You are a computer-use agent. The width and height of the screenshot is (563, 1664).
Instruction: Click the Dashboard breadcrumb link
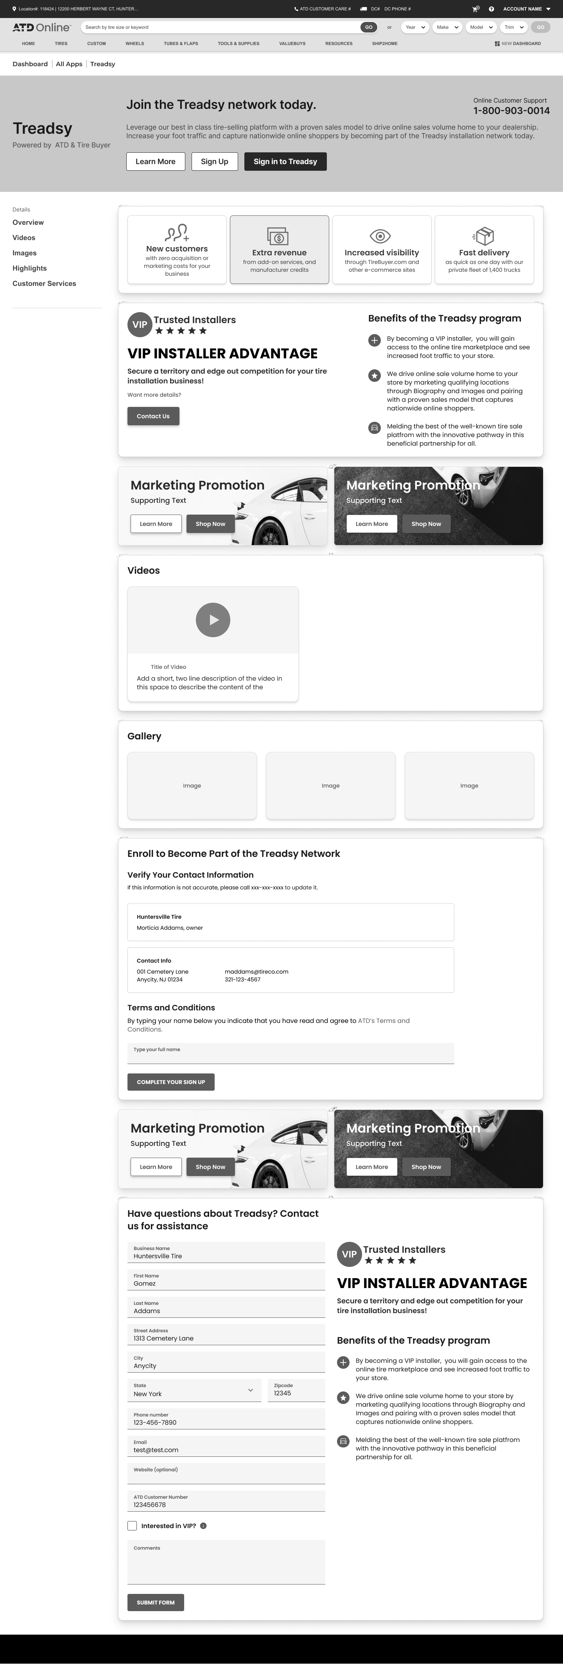point(30,64)
